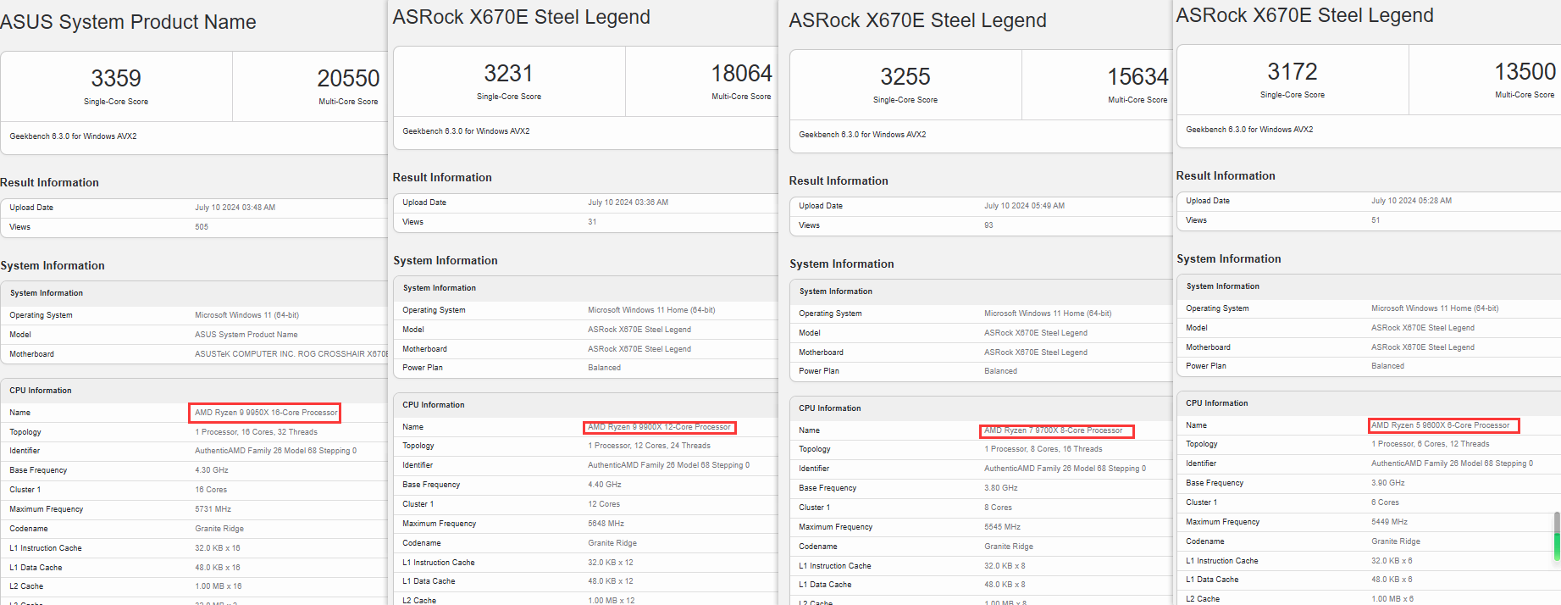Image resolution: width=1561 pixels, height=605 pixels.
Task: Click the single-core score 3231
Action: click(x=508, y=73)
